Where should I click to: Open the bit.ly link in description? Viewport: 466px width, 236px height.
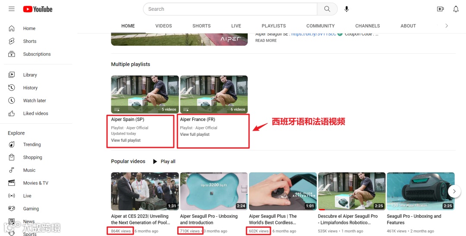point(314,34)
